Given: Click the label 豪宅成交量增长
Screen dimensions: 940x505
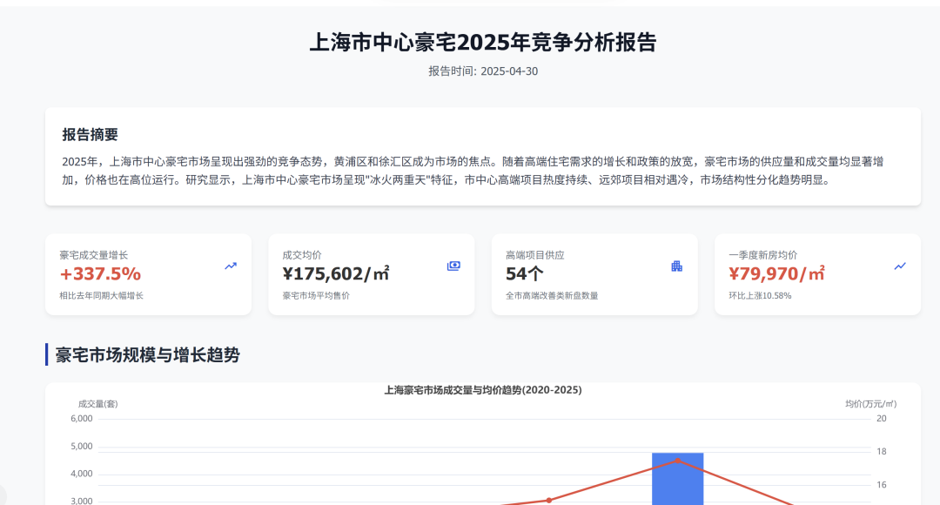Looking at the screenshot, I should point(93,255).
